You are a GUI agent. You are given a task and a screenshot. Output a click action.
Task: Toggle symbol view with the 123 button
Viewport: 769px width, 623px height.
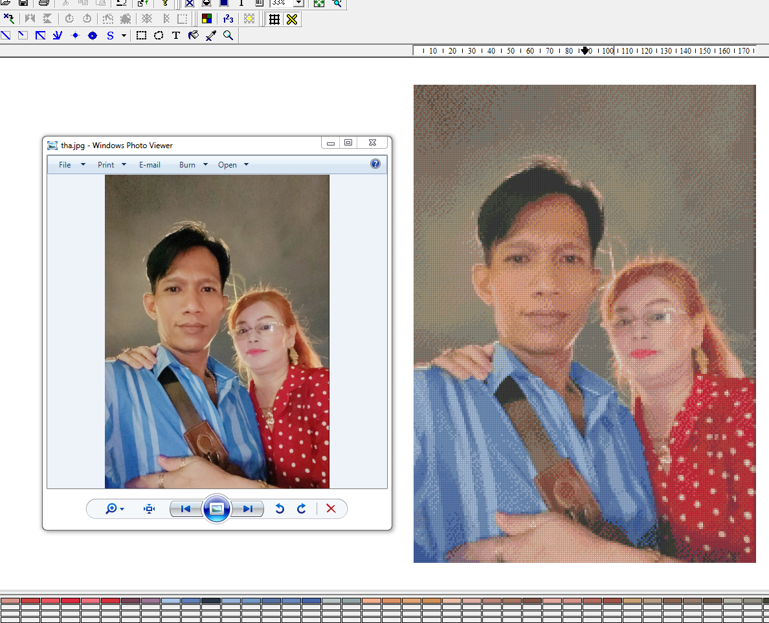click(x=228, y=19)
